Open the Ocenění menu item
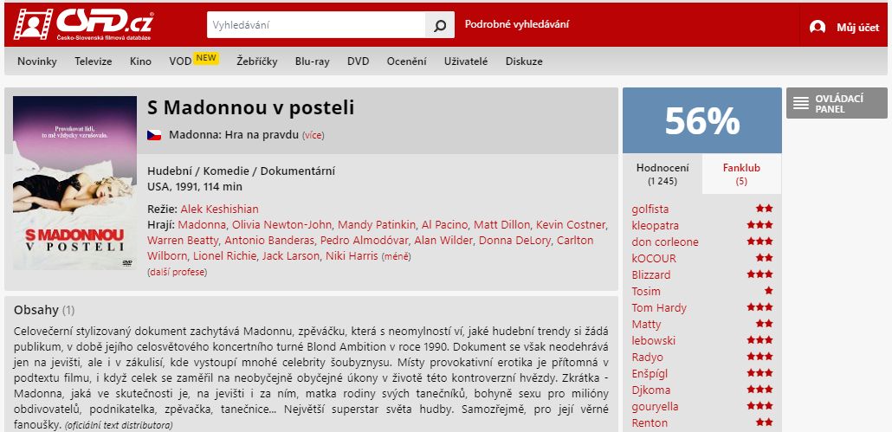The height and width of the screenshot is (432, 892). pyautogui.click(x=407, y=61)
